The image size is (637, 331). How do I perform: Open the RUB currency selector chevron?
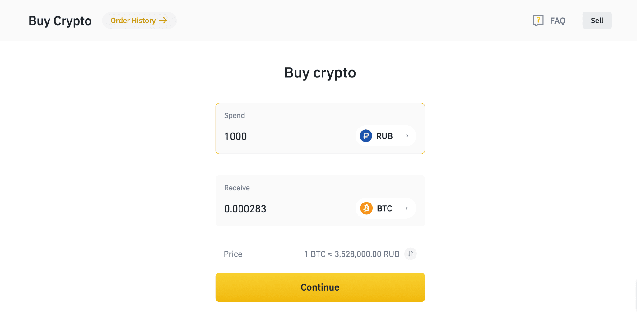pos(407,136)
